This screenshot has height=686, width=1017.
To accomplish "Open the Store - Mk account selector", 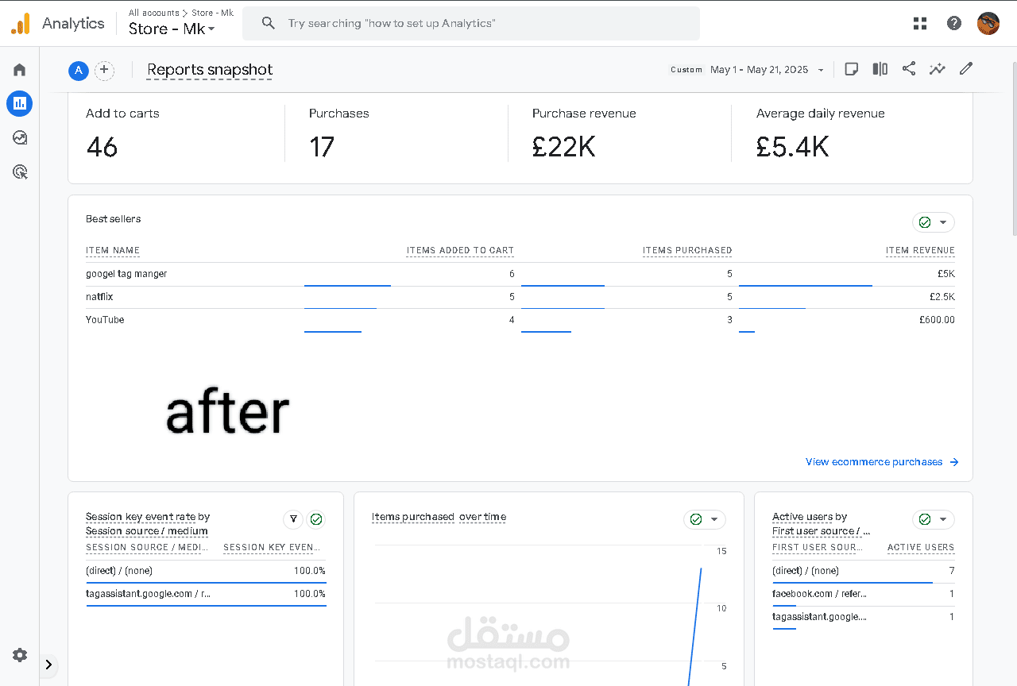I will click(172, 29).
